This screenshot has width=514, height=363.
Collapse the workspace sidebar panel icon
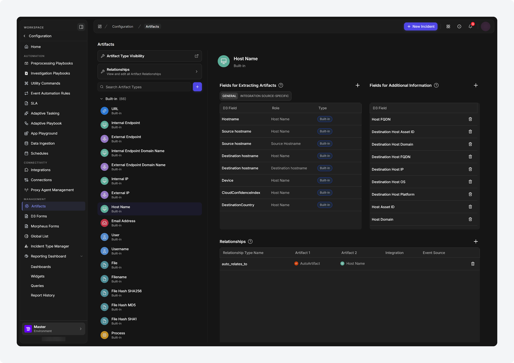pyautogui.click(x=81, y=27)
